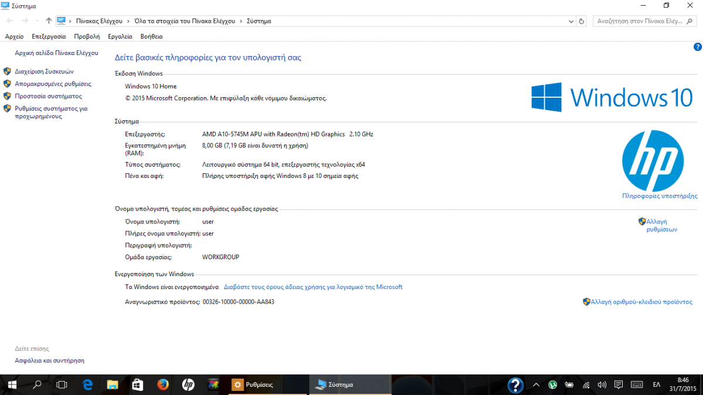Image resolution: width=703 pixels, height=395 pixels.
Task: Click shield icon next to Αλλαγή ρυθμίσεων
Action: coord(642,222)
